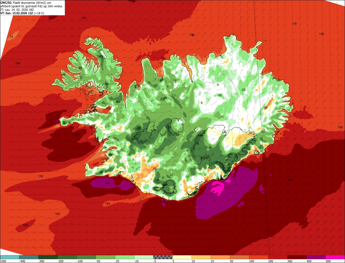This screenshot has width=345, height=263.
Task: Click the map value '-61'
Action: click(x=118, y=102)
